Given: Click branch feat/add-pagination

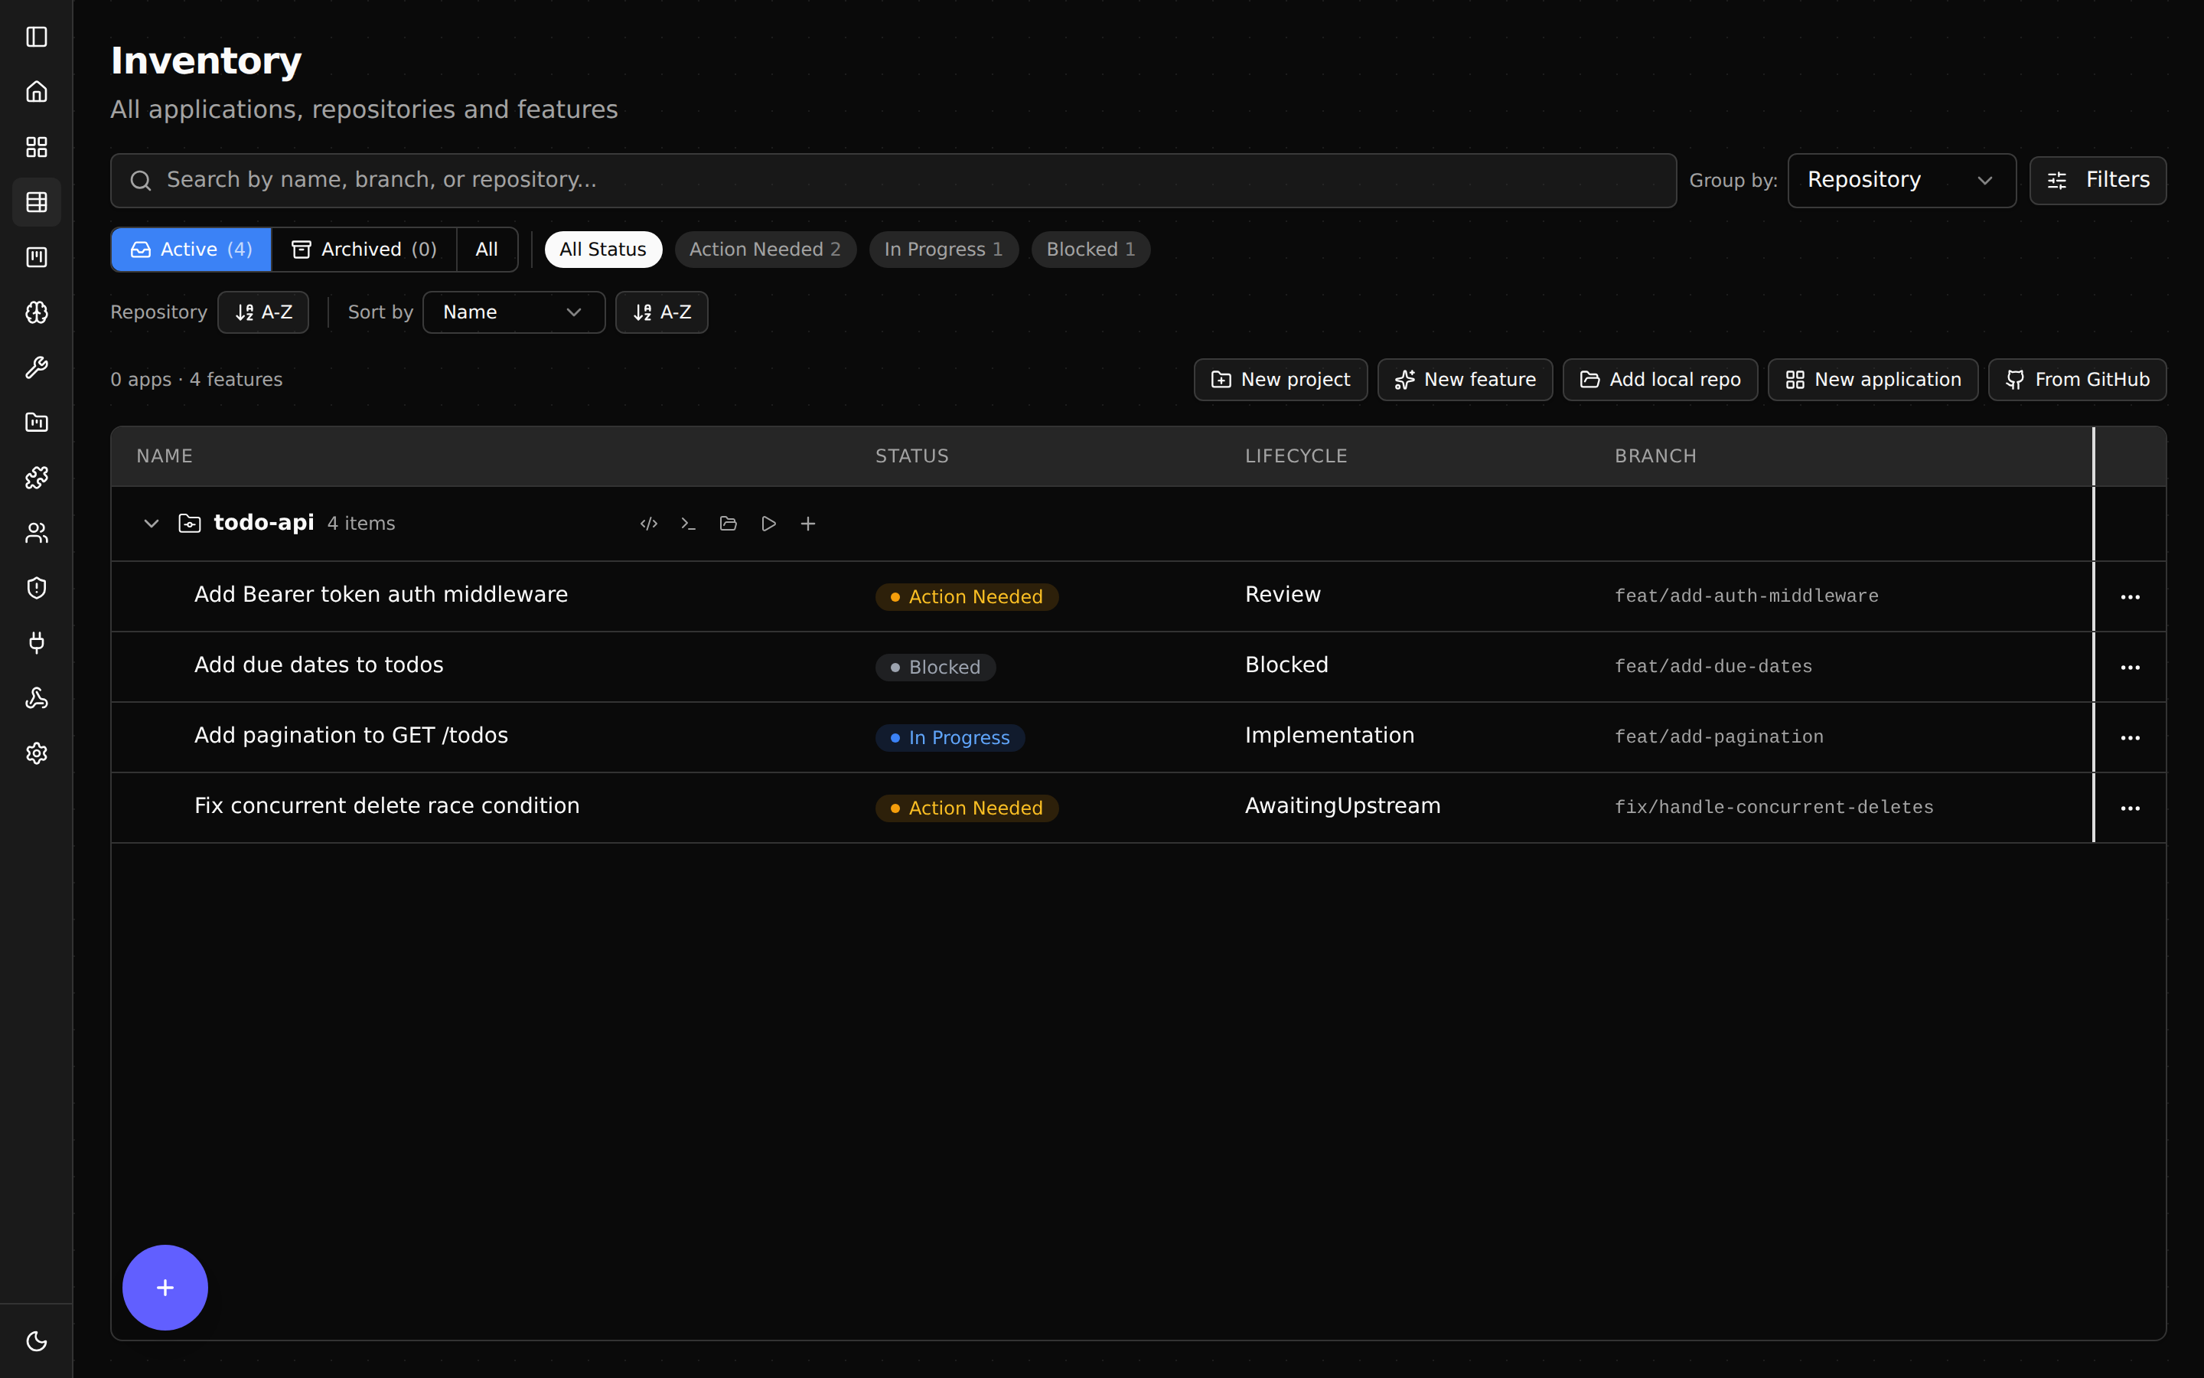Looking at the screenshot, I should point(1719,737).
